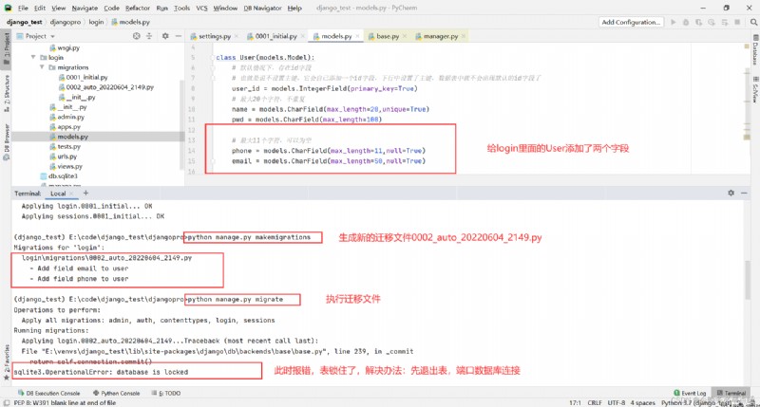Close the models.py editor tab
760x407 pixels.
358,36
